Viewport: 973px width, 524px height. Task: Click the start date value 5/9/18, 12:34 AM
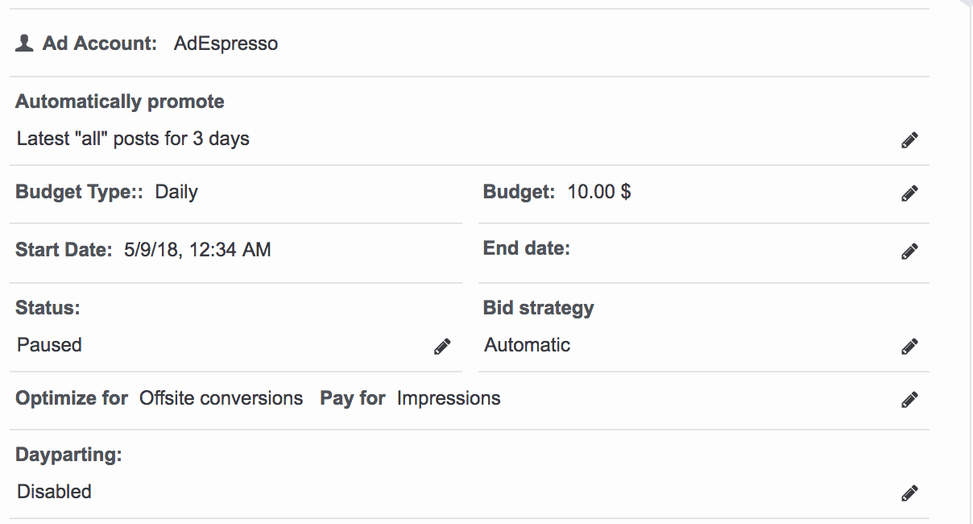tap(197, 250)
